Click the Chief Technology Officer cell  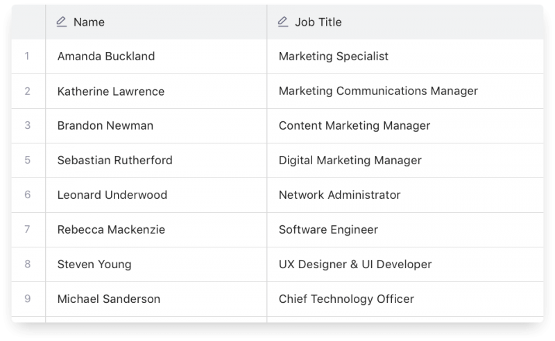pos(346,299)
